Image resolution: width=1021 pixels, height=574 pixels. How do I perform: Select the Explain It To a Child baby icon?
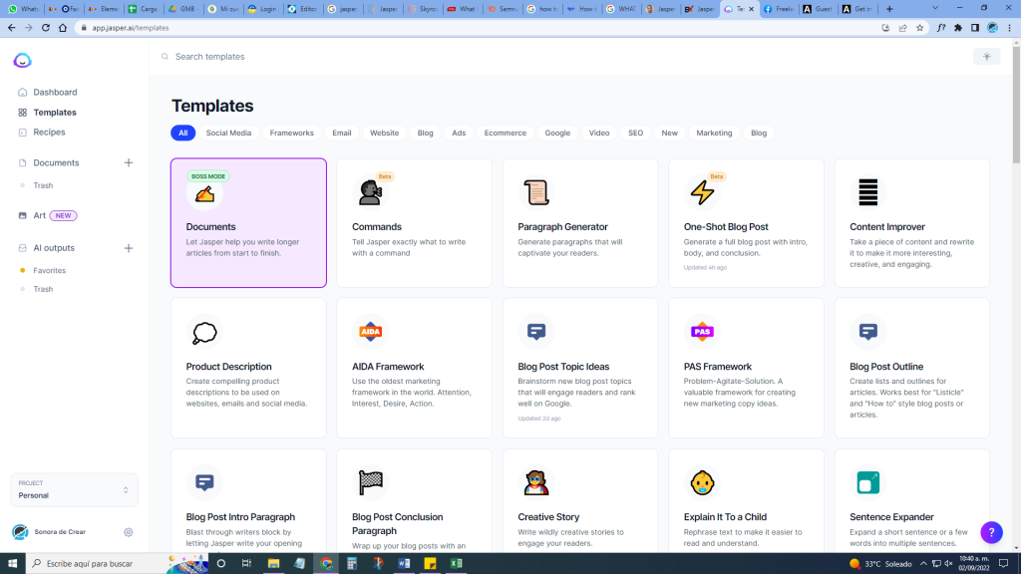[x=702, y=483]
